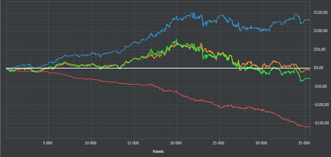Select the -$150,00 y-axis label
The width and height of the screenshot is (331, 157).
pos(320,123)
